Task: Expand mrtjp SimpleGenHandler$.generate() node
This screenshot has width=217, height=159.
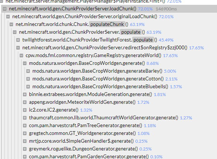Action: click(25, 141)
